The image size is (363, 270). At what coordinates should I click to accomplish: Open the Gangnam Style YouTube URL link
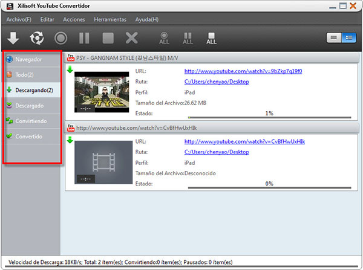click(x=243, y=71)
